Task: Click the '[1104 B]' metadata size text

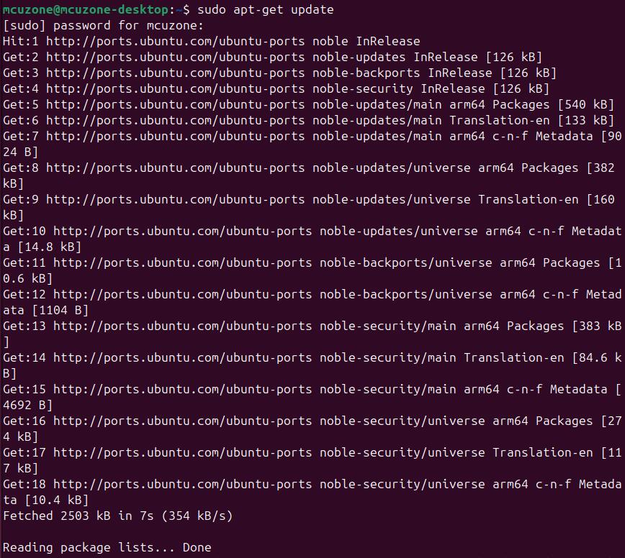Action: click(60, 311)
